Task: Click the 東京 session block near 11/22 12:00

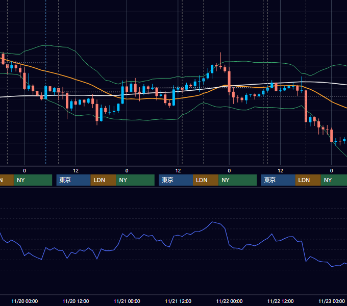Action: (278, 180)
